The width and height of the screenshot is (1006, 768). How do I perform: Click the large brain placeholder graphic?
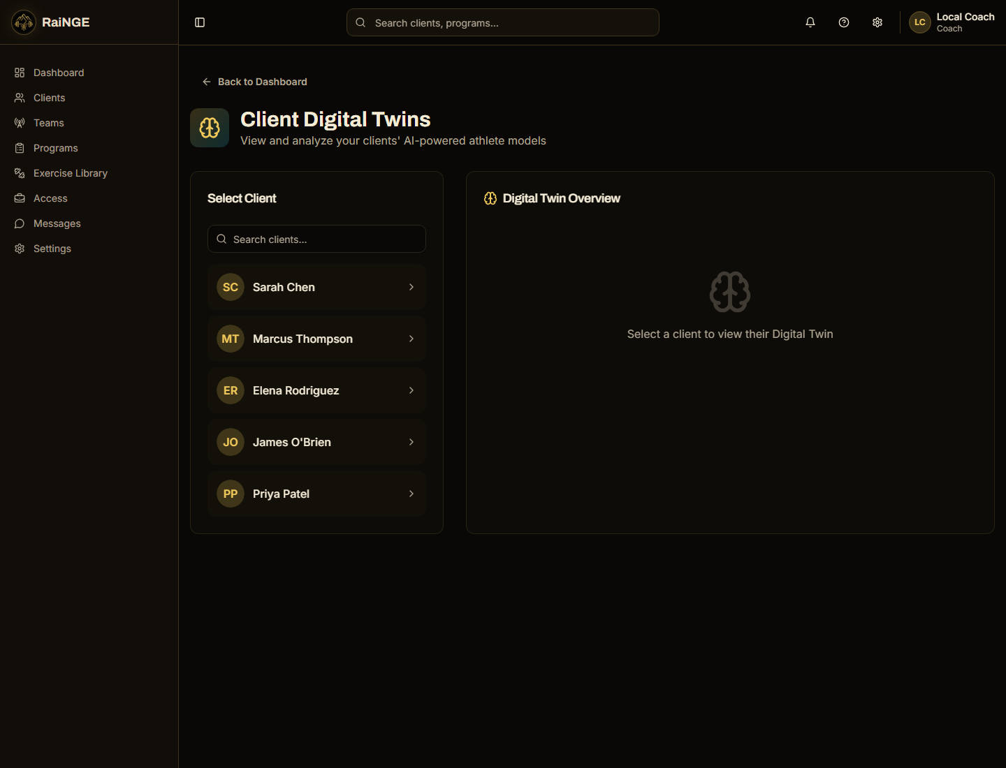pyautogui.click(x=730, y=292)
